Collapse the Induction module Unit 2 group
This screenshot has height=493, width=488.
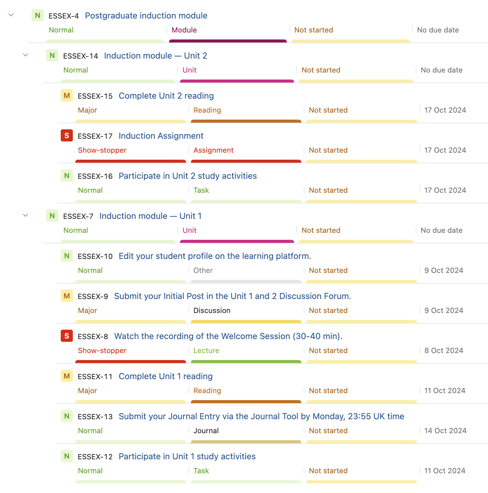26,55
